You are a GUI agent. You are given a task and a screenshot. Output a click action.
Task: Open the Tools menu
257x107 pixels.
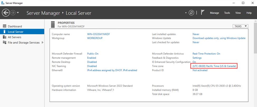coord(227,13)
